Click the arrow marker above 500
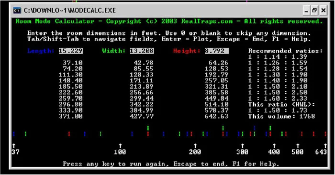 pos(298,146)
